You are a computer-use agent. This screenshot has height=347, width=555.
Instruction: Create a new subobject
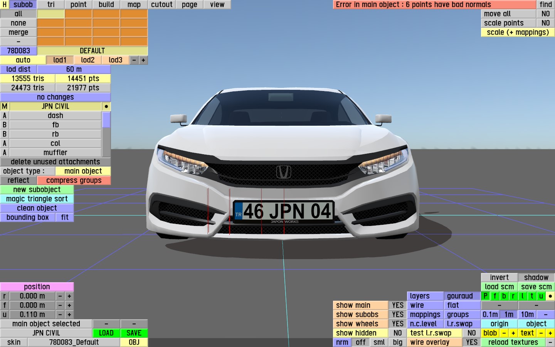tap(37, 190)
